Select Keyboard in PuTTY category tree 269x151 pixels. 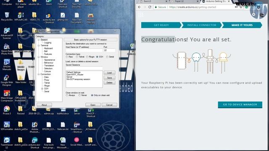pyautogui.click(x=48, y=49)
